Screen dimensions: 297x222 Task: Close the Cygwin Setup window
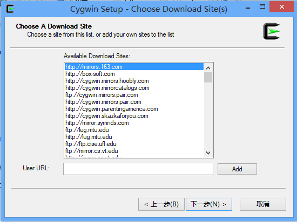click(x=282, y=7)
